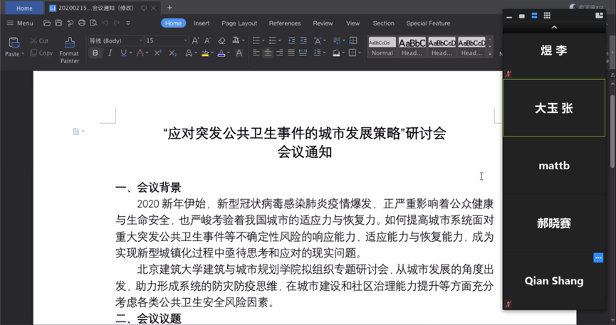The height and width of the screenshot is (325, 616).
Task: Switch video panel to grid view
Action: point(547,16)
